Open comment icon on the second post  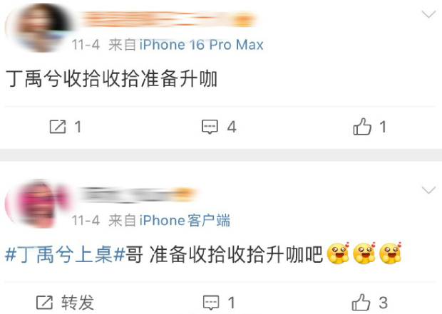tap(211, 303)
